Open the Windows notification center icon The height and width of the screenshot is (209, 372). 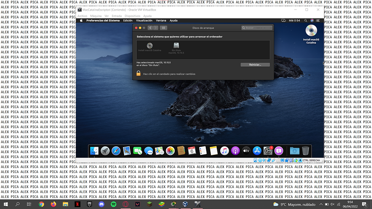(365, 204)
